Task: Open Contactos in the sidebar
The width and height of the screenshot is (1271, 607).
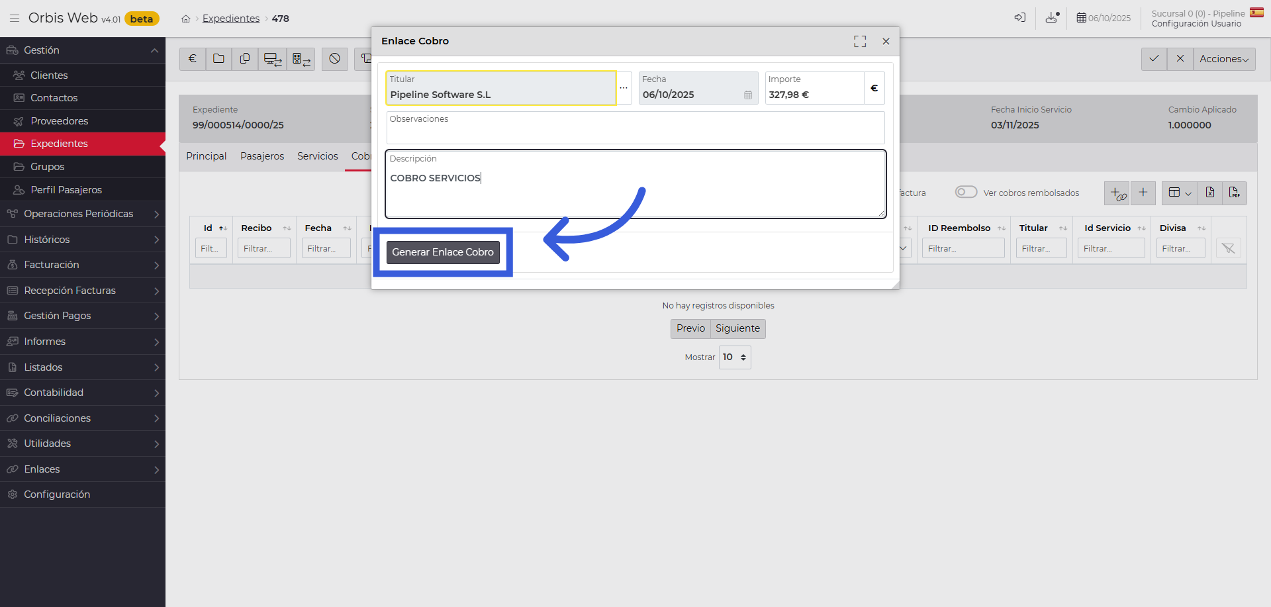Action: [x=83, y=98]
